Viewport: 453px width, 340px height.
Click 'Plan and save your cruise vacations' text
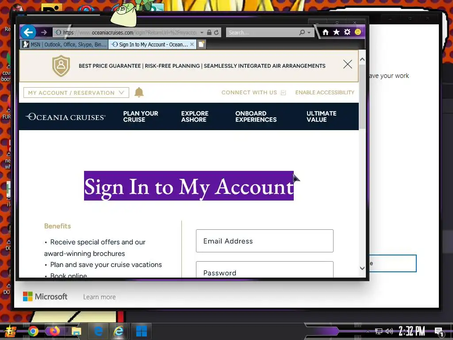(x=106, y=265)
